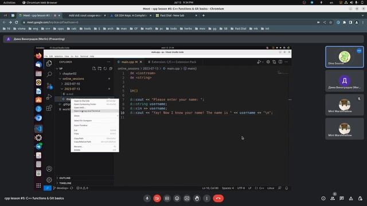
Task: Reload the Meet page
Action: pyautogui.click(x=17, y=22)
